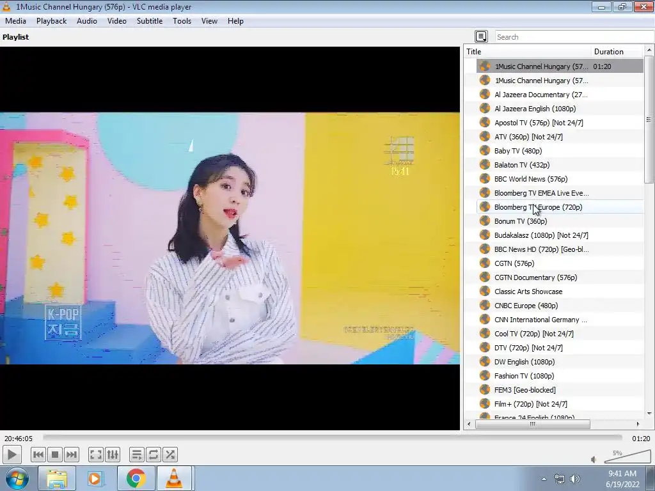Click playlist horizontal scroll right arrow

[x=638, y=425]
